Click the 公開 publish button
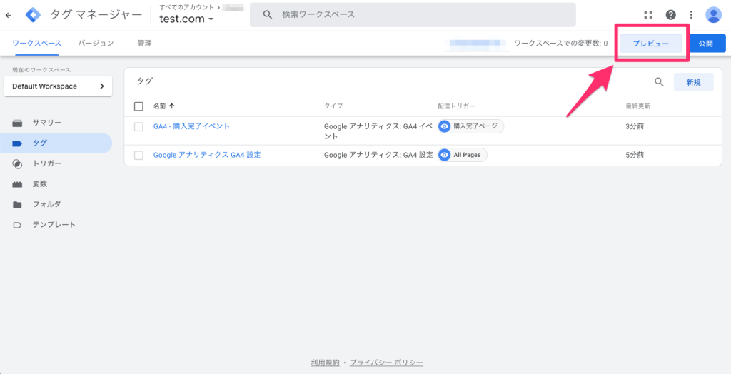This screenshot has height=374, width=731. tap(706, 44)
